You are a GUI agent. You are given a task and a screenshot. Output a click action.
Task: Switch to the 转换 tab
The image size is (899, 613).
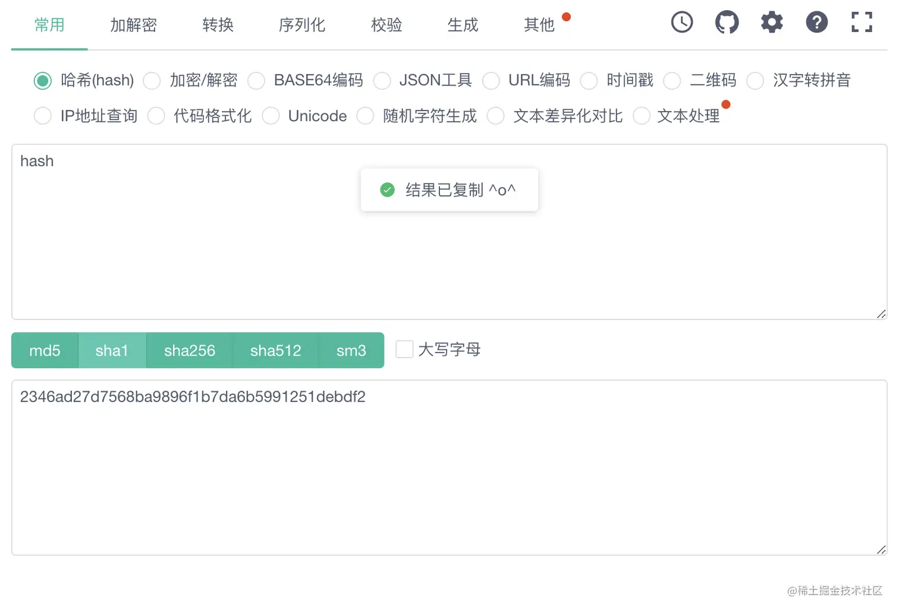[218, 25]
